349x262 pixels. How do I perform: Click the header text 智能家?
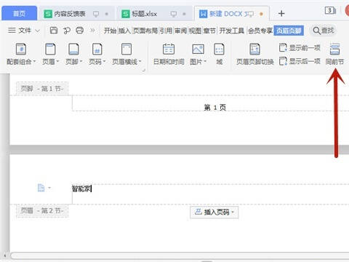[81, 188]
